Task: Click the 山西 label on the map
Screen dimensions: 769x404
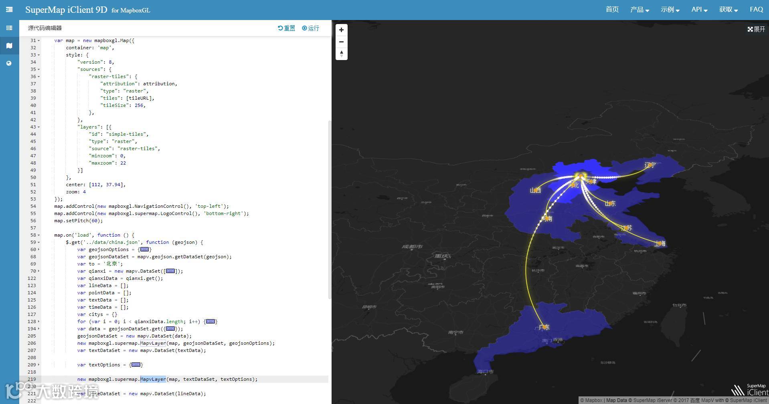Action: 535,190
